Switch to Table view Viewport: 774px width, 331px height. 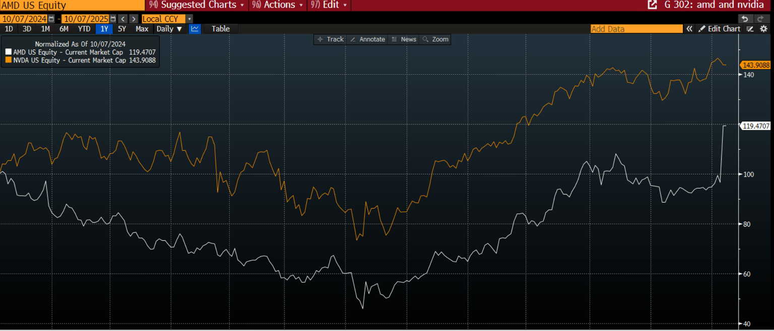(x=221, y=29)
